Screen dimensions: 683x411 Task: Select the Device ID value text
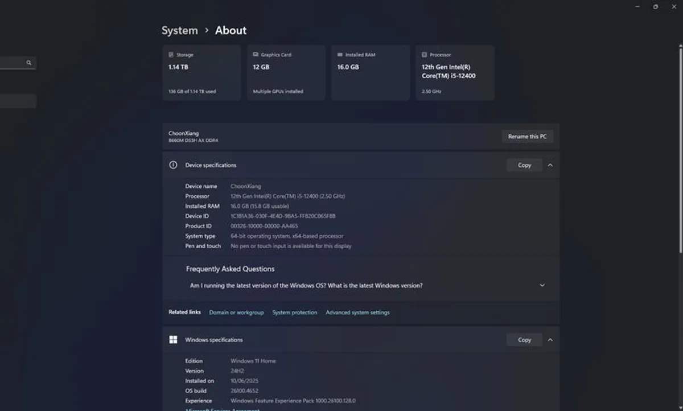point(283,216)
